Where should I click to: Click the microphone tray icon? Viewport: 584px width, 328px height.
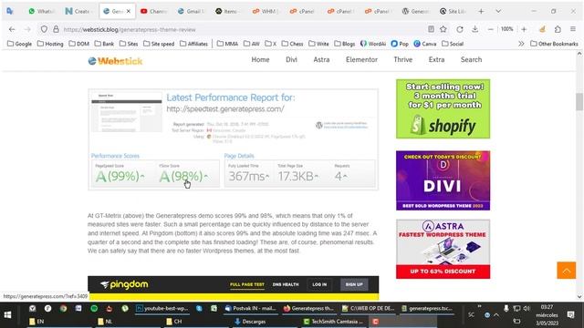pyautogui.click(x=506, y=308)
